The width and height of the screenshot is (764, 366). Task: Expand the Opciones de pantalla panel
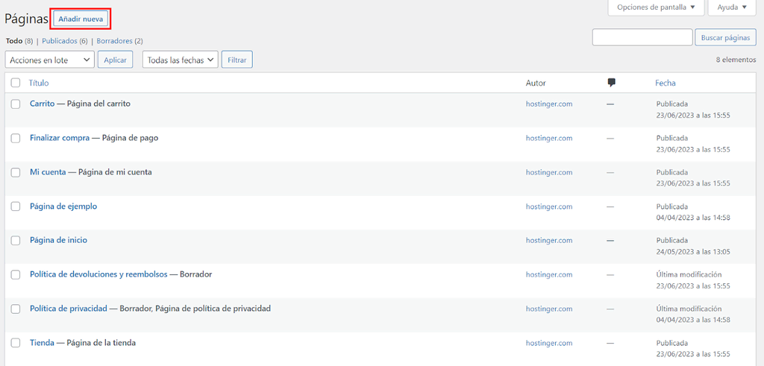[x=657, y=7]
